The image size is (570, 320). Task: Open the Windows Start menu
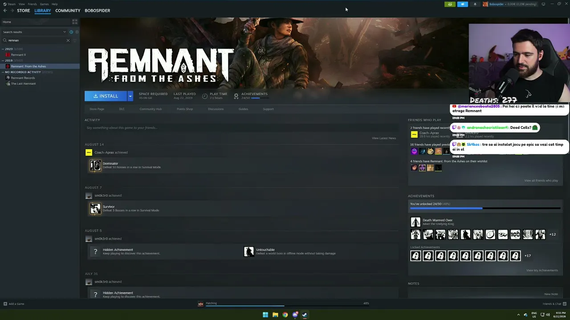coord(265,315)
